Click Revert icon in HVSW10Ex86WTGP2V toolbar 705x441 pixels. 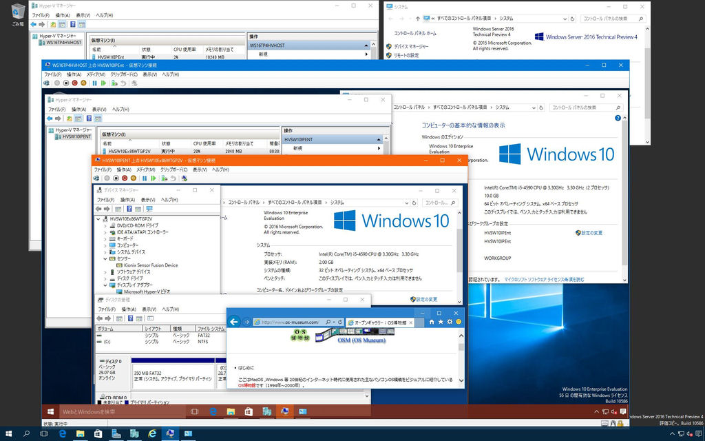click(x=173, y=178)
